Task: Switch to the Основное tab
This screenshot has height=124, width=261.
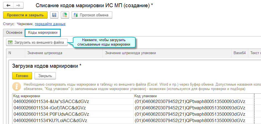Action: click(x=14, y=33)
